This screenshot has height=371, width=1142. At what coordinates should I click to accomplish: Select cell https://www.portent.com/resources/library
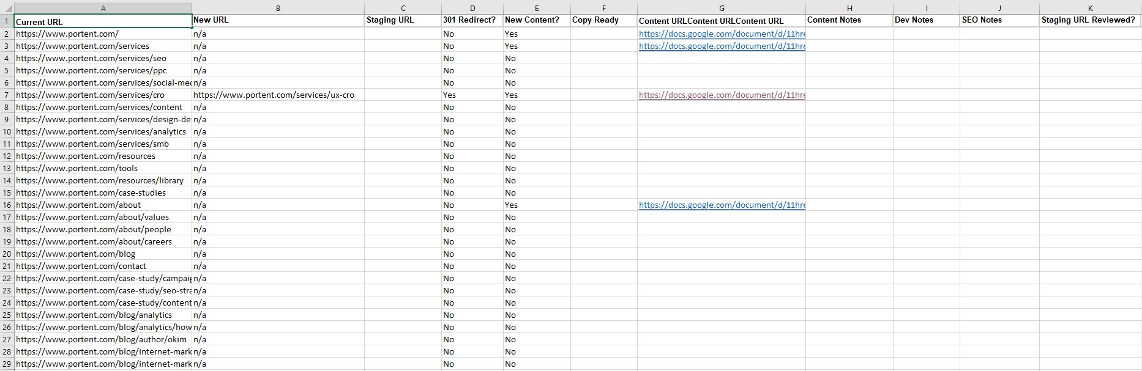103,180
